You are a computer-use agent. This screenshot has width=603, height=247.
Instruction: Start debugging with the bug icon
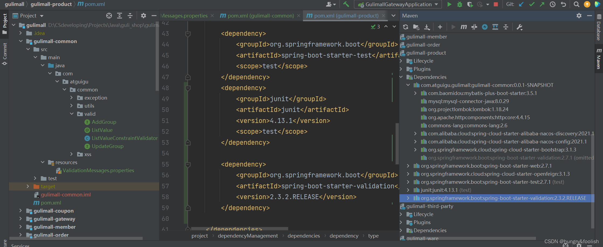(x=459, y=4)
